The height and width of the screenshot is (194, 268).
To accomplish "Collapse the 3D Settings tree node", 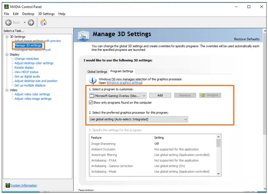I will pos(7,37).
